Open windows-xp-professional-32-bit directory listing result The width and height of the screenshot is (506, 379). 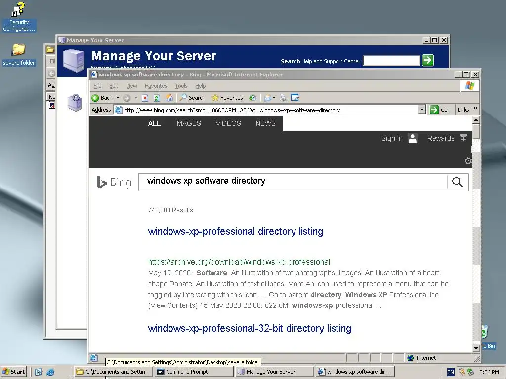pyautogui.click(x=250, y=328)
